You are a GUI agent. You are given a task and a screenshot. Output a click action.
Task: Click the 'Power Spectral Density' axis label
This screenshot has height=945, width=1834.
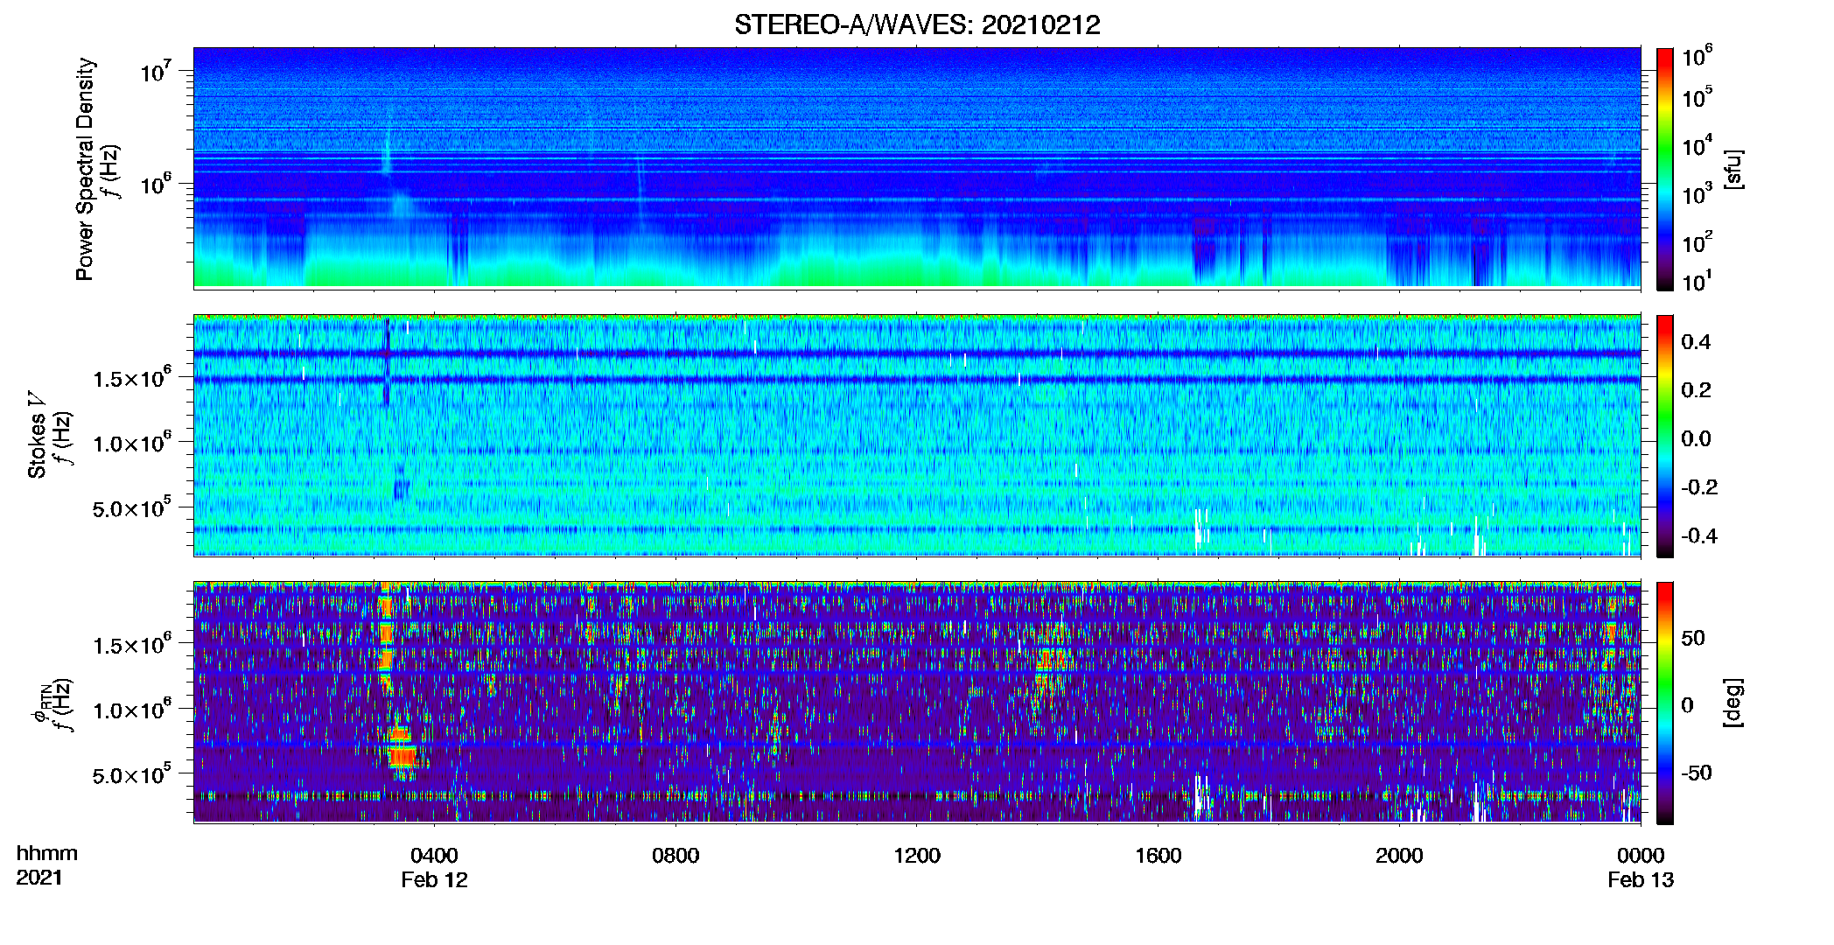tap(85, 169)
